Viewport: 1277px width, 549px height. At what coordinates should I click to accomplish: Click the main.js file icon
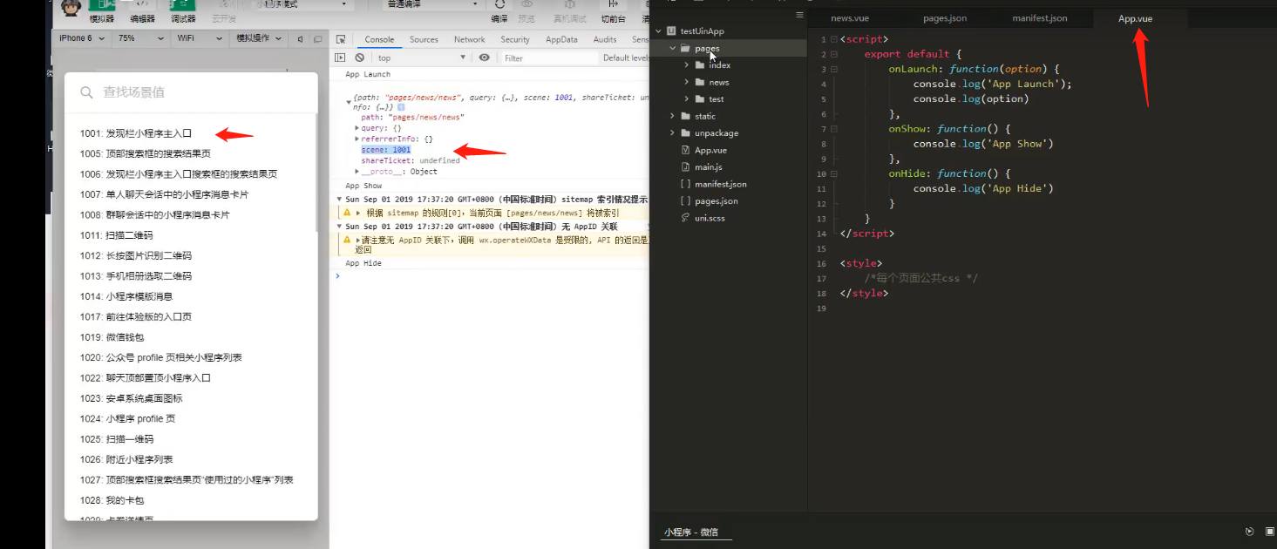685,166
